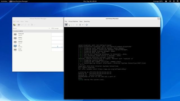The height and width of the screenshot is (101, 180).
Task: Click the sid CPU usage graph
Action: (x=57, y=46)
